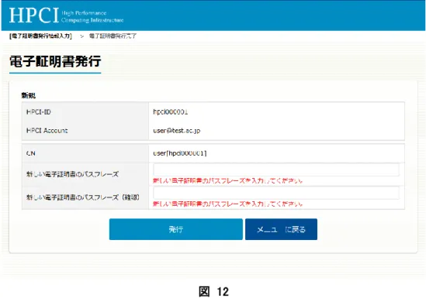Click the 新規 section label

coord(28,95)
